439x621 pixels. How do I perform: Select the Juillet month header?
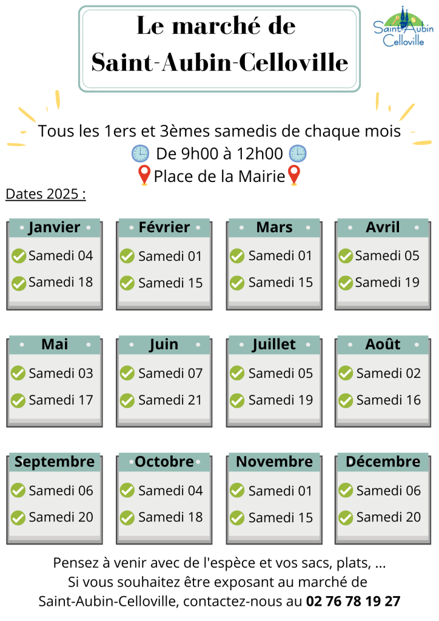pos(274,344)
